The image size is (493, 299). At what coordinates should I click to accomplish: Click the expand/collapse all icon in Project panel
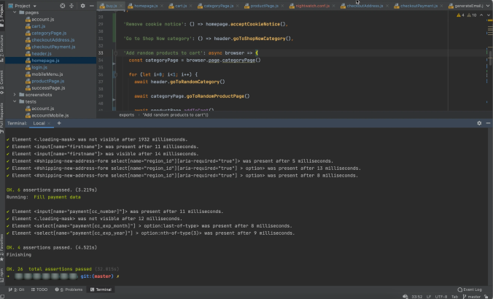coord(71,6)
